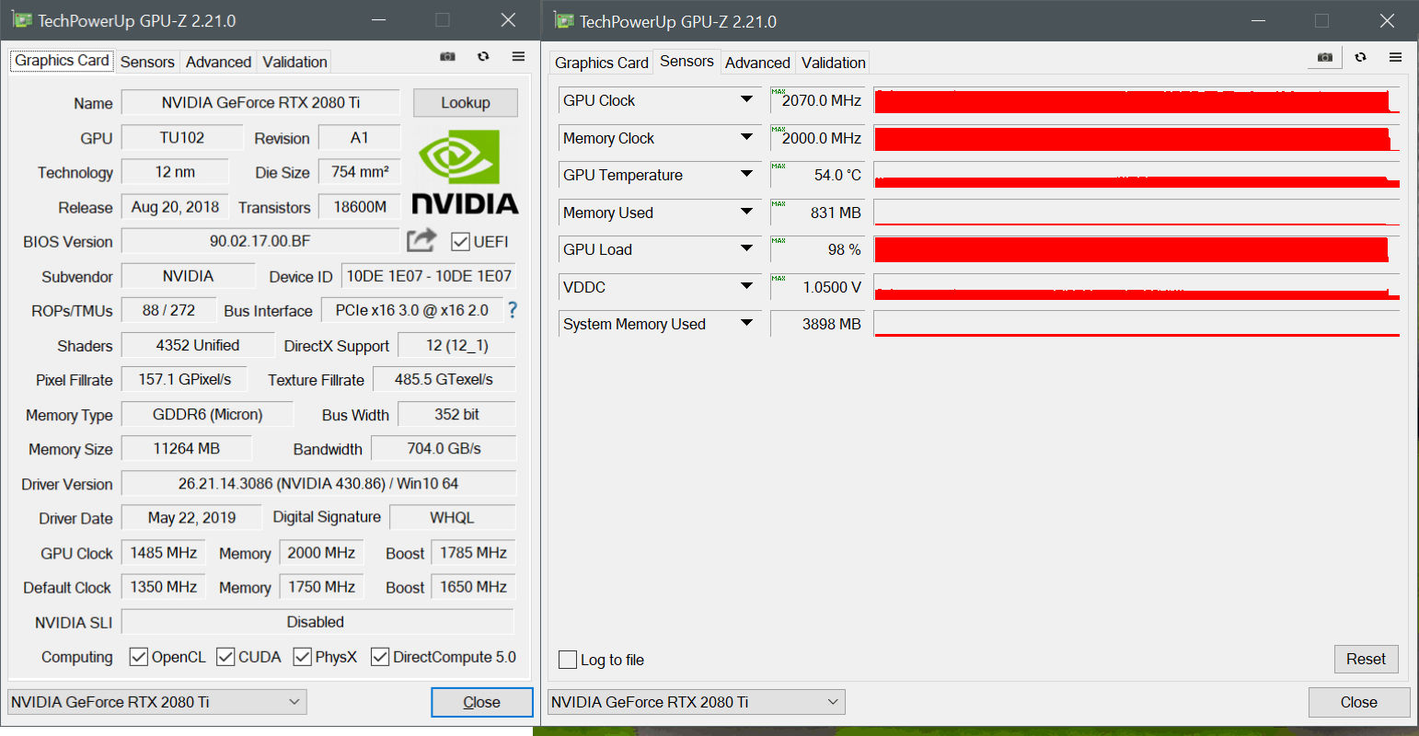Image resolution: width=1419 pixels, height=736 pixels.
Task: Click the Memory Type field GDDR6 (Micron)
Action: coord(207,414)
